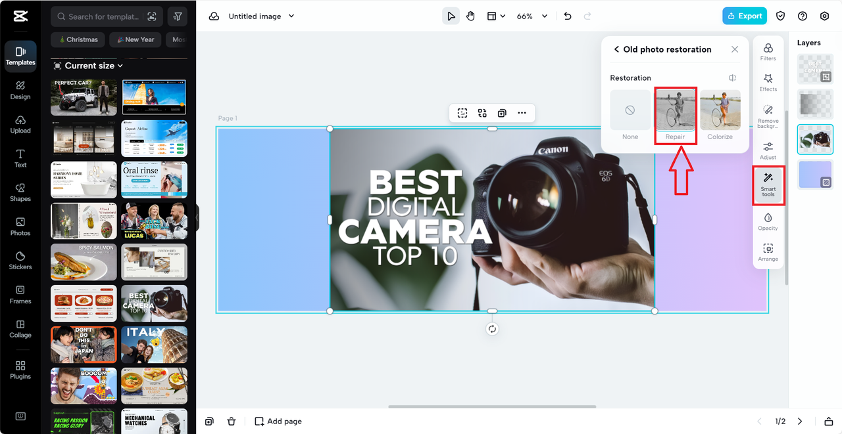Open the layout/resize dropdown in top toolbar
Image resolution: width=842 pixels, height=434 pixels.
tap(496, 16)
